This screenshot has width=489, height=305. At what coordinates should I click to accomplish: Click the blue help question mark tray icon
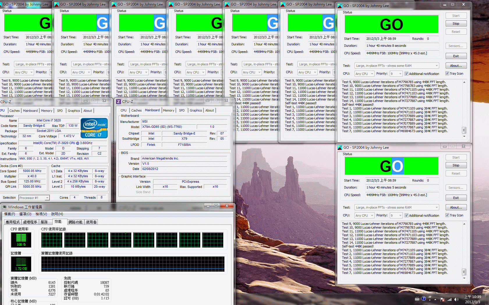click(x=424, y=299)
